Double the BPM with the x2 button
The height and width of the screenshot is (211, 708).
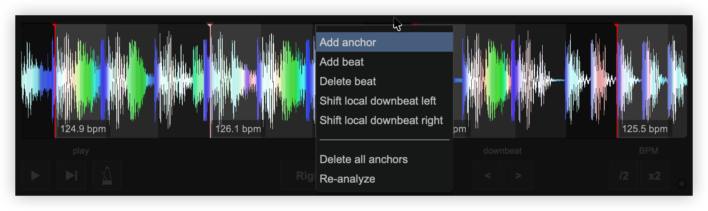pos(654,175)
